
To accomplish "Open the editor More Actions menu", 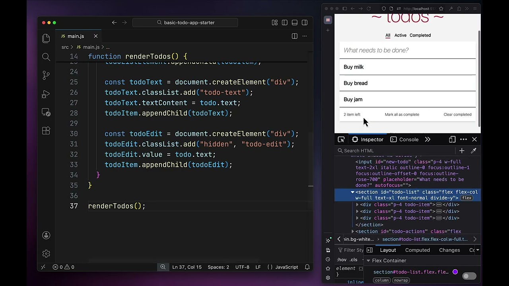I will (305, 36).
